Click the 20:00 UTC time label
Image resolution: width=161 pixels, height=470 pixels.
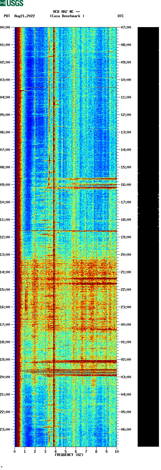(x=126, y=255)
